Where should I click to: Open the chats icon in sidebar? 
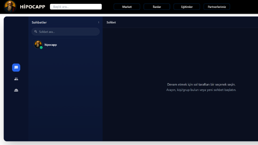[x=16, y=67]
